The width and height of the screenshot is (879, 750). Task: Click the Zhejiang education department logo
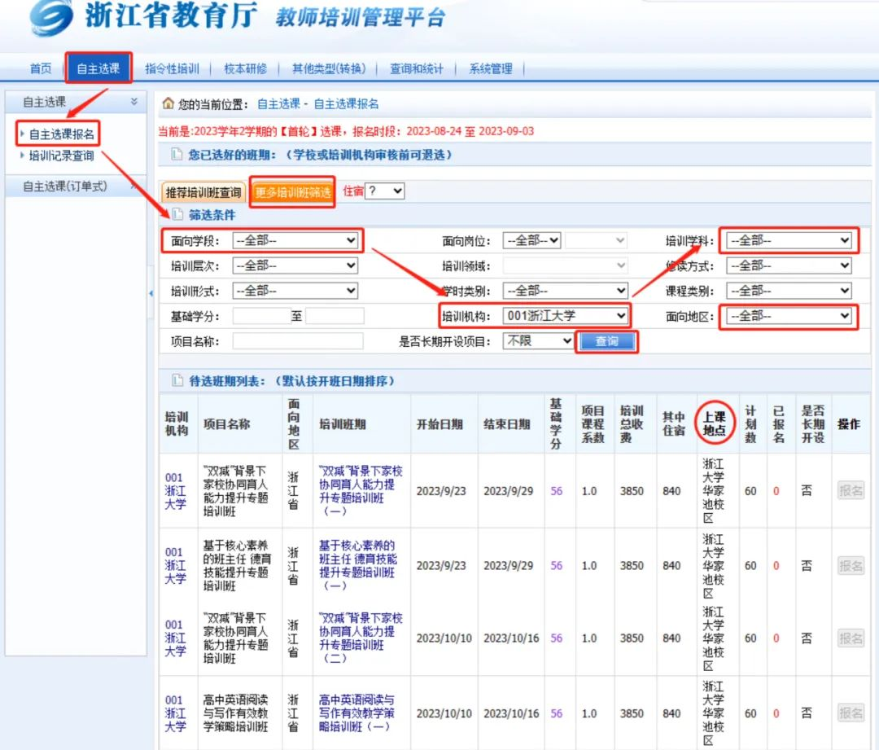point(50,18)
